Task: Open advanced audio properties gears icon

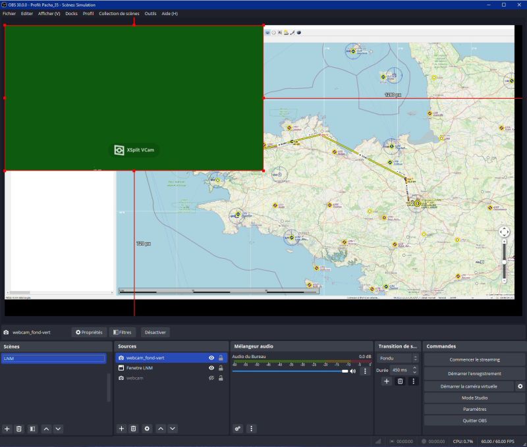Action: pos(238,429)
